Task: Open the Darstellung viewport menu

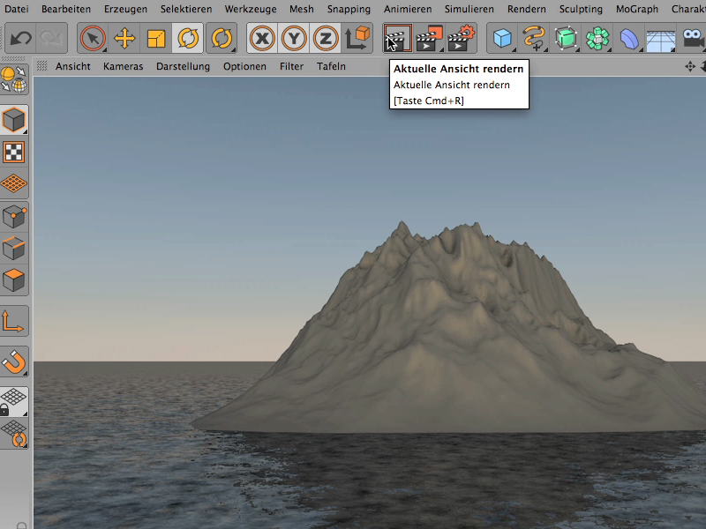Action: tap(183, 66)
